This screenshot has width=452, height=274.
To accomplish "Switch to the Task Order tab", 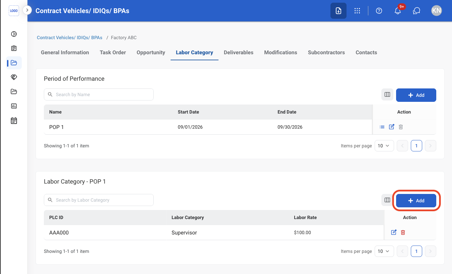I will (x=113, y=53).
